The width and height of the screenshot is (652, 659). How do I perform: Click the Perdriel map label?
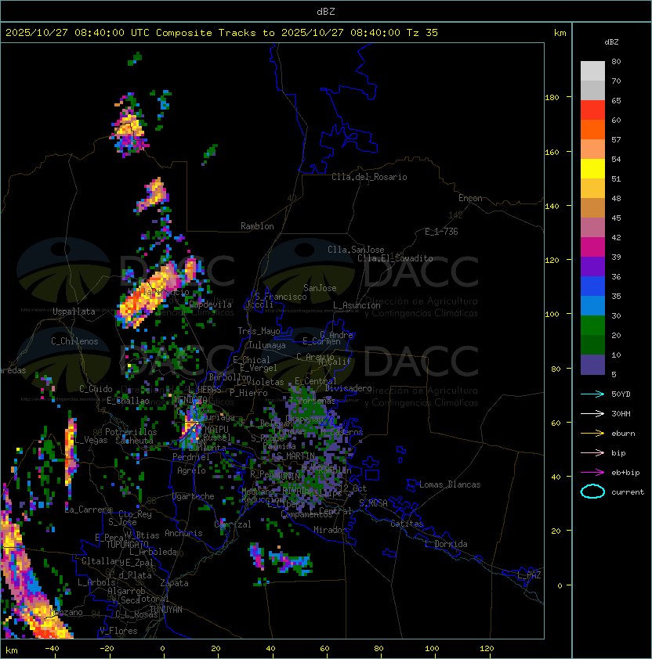pos(191,457)
